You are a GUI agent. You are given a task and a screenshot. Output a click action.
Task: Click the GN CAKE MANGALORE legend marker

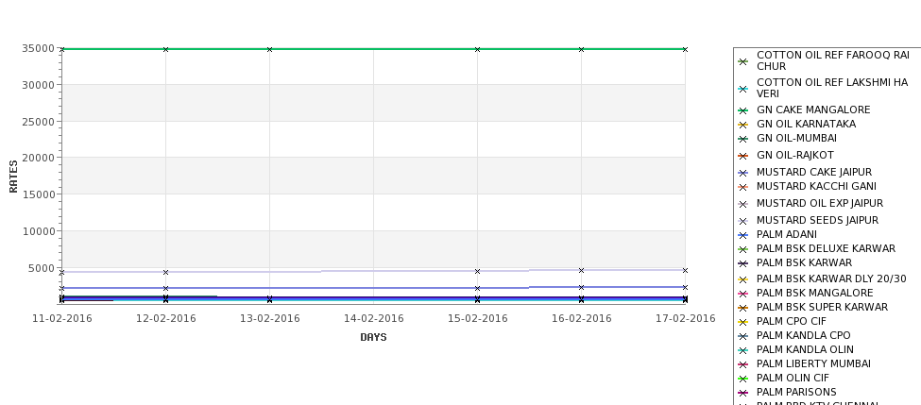click(742, 110)
